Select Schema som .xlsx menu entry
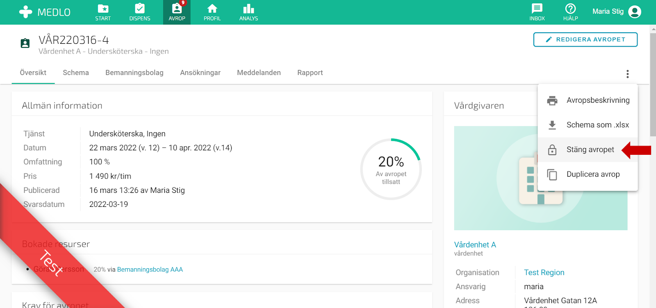This screenshot has height=308, width=656. pos(588,125)
